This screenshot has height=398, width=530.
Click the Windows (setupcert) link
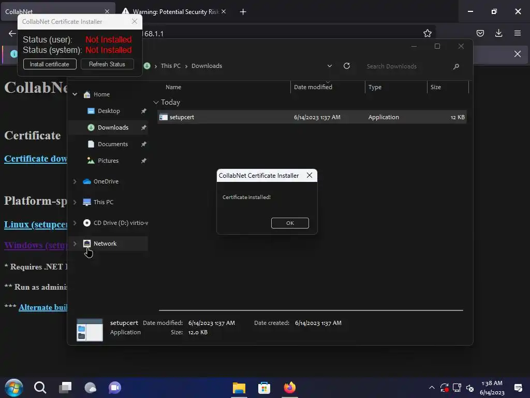tap(36, 245)
